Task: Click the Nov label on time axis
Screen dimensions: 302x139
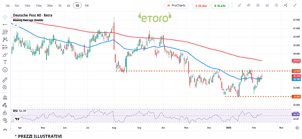Action: tap(186, 128)
